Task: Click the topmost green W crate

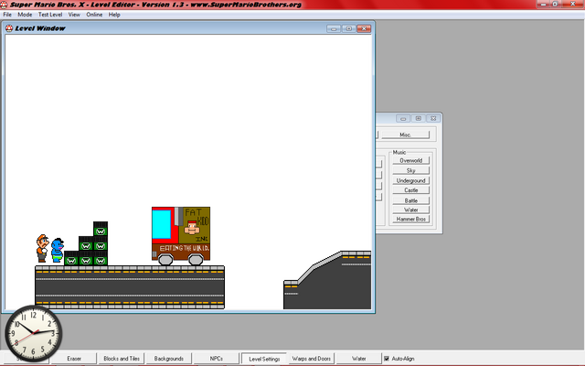Action: pyautogui.click(x=101, y=229)
